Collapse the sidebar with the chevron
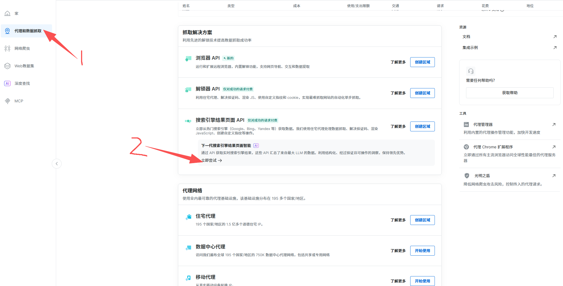 pos(57,164)
